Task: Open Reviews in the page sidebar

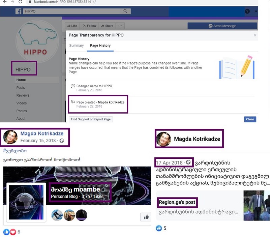Action: [x=23, y=95]
